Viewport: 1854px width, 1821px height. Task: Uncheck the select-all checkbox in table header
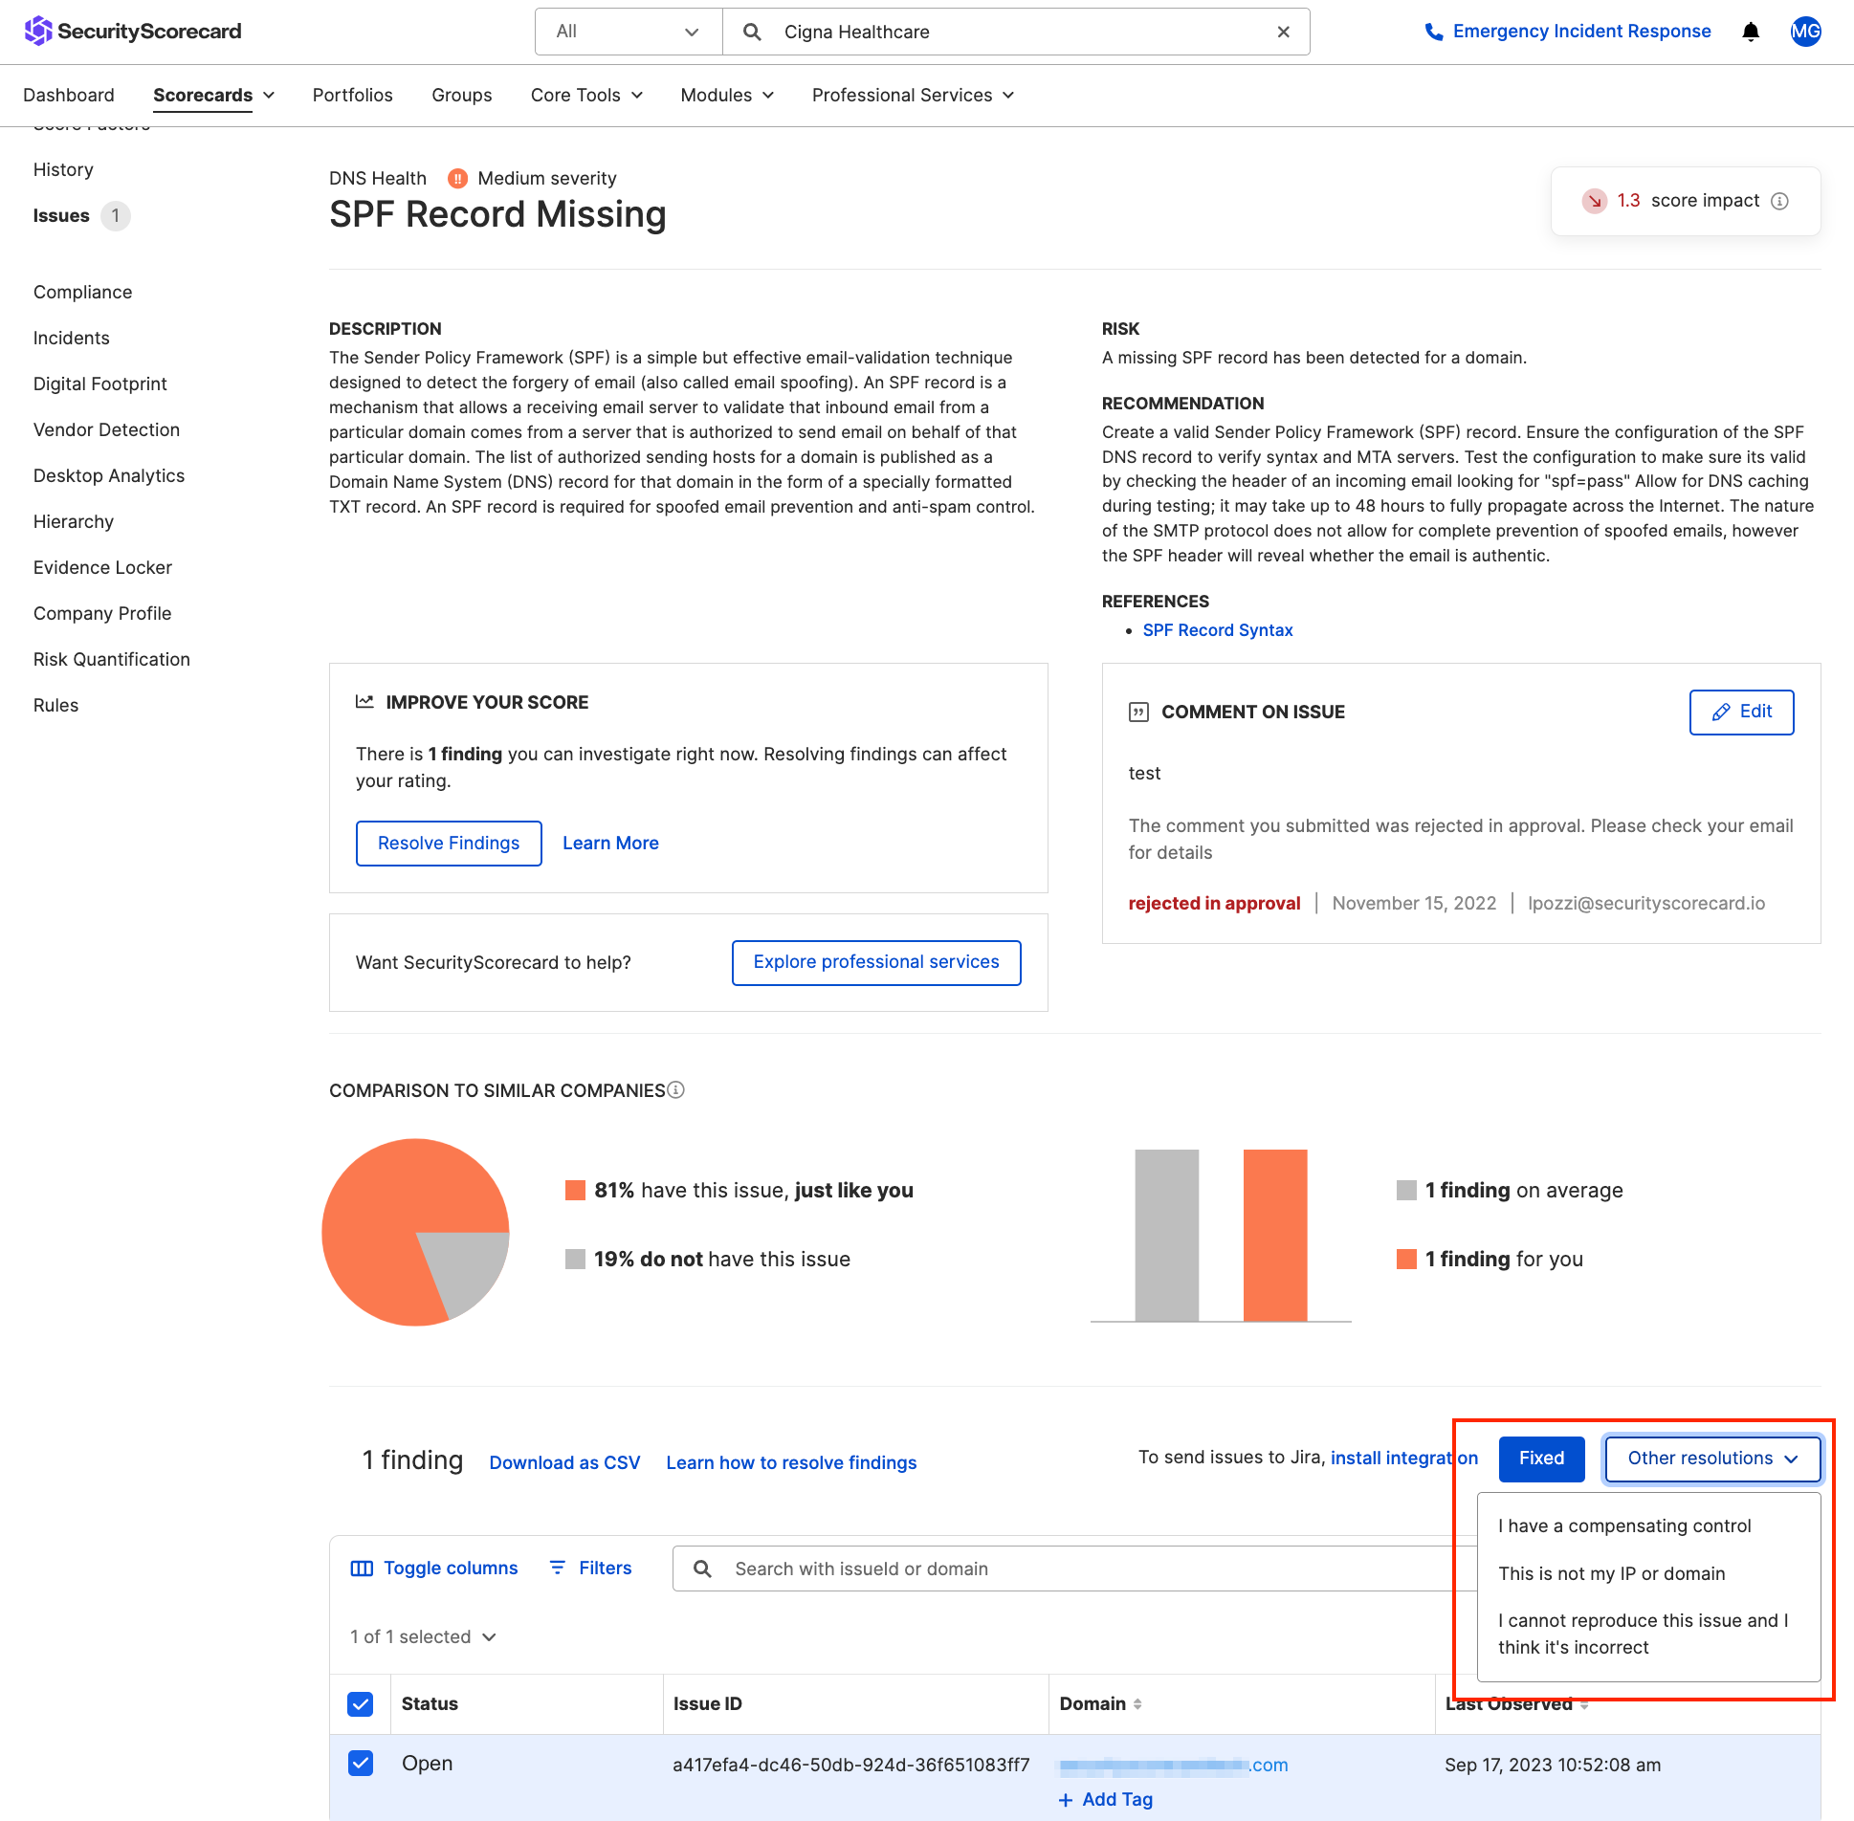coord(361,1703)
